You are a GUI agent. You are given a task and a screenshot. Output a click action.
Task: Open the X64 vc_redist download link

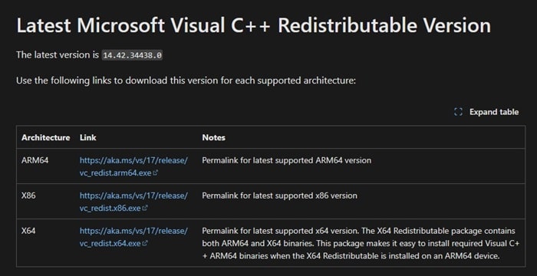[x=133, y=237]
